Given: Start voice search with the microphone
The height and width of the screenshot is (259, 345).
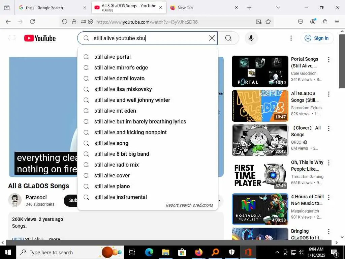Looking at the screenshot, I should [x=251, y=38].
